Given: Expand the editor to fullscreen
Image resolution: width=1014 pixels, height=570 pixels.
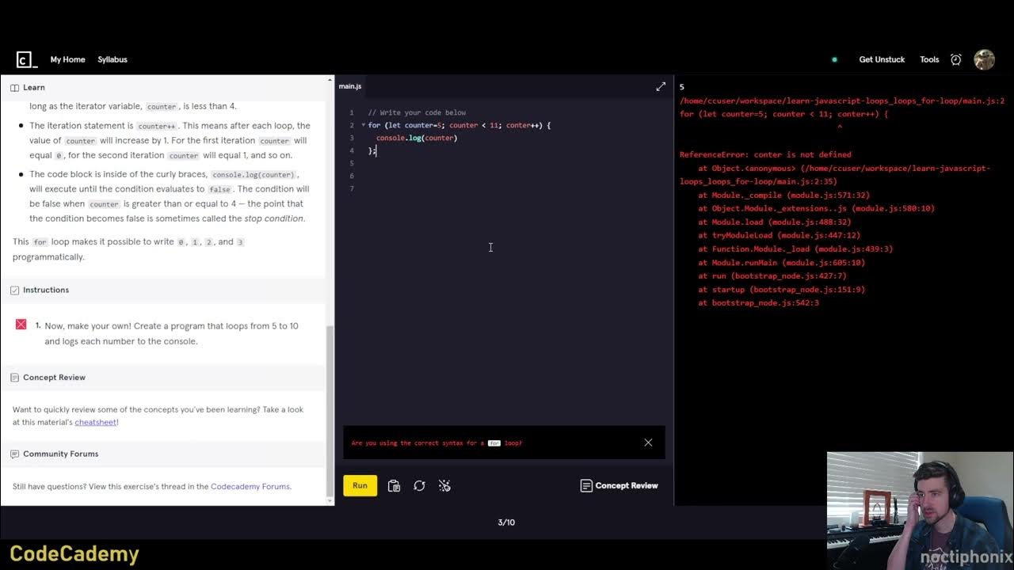Looking at the screenshot, I should click(661, 86).
